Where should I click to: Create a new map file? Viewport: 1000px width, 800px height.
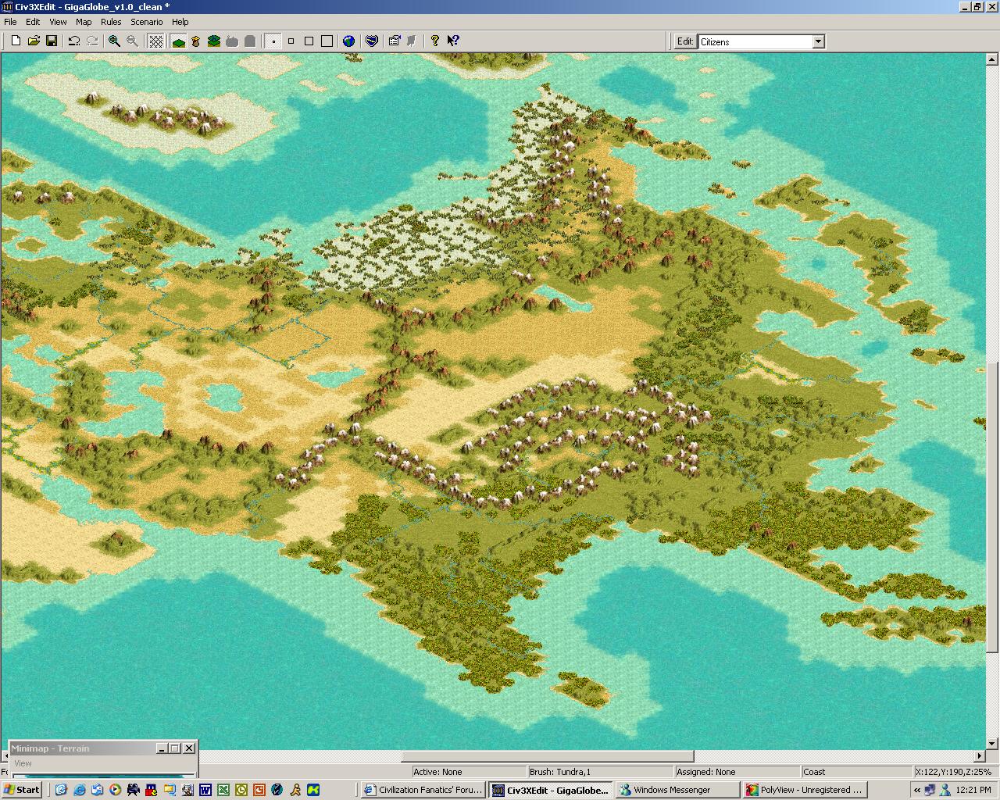(x=16, y=41)
